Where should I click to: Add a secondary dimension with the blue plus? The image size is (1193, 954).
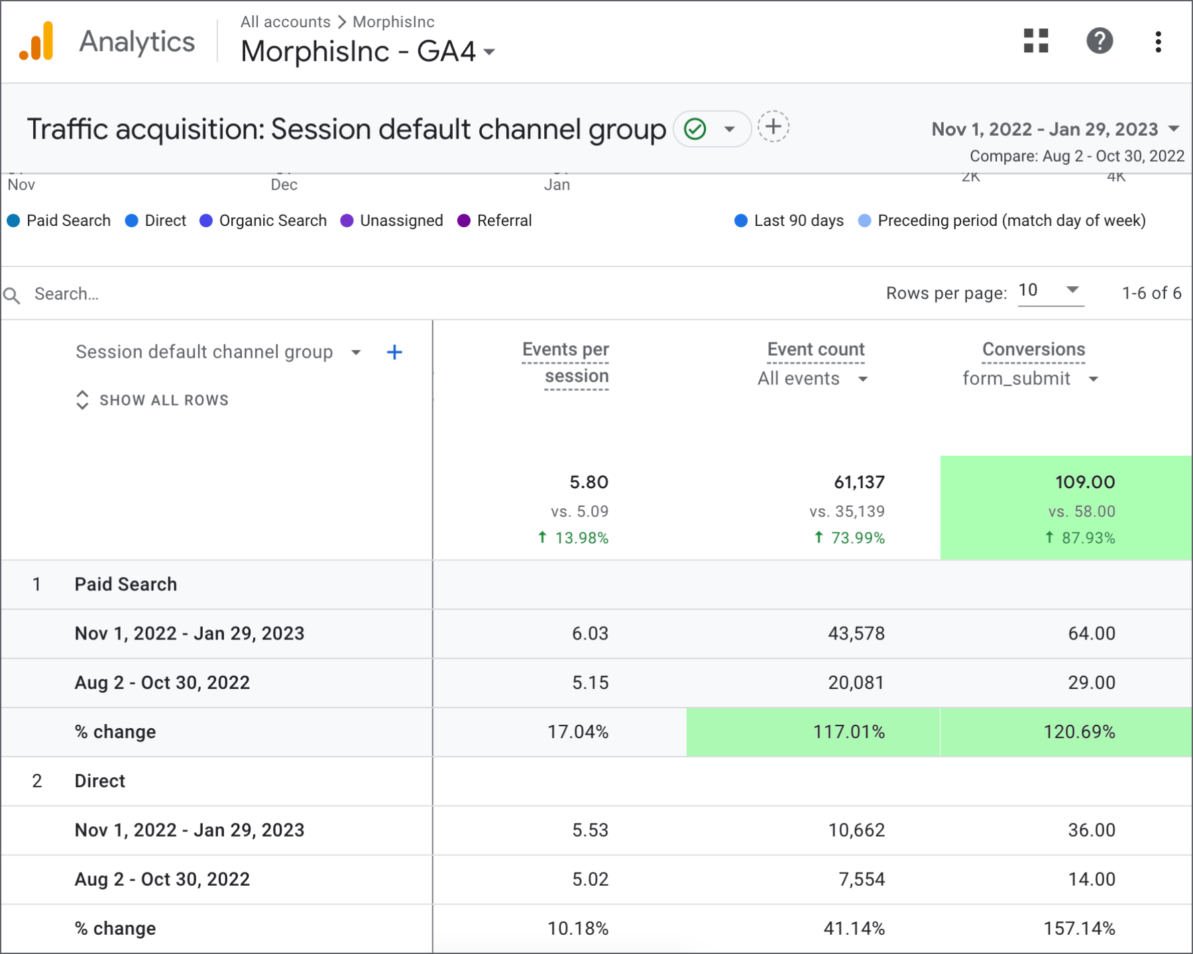[x=394, y=352]
